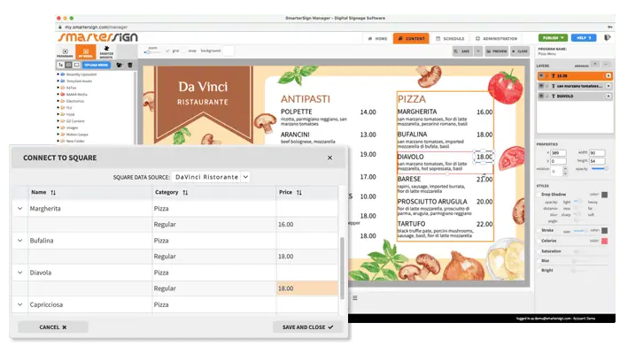Click the logout icon next to Help
This screenshot has width=620, height=354.
(608, 38)
